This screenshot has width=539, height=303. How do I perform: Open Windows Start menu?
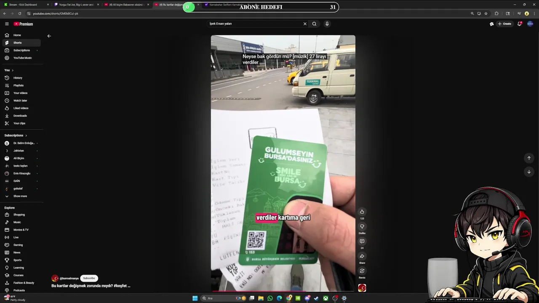[x=195, y=298]
